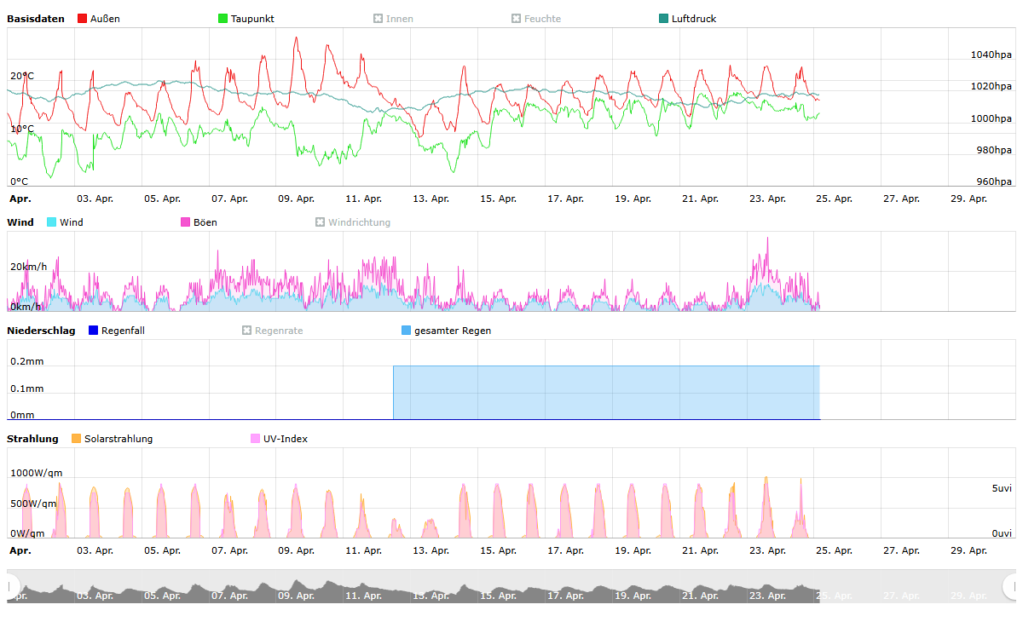Click the navigator overview at 13. Apr.
1023x639 pixels.
[431, 592]
